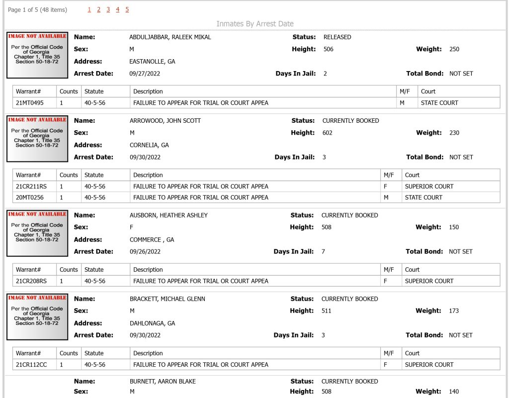This screenshot has width=509, height=398.
Task: Click name ARROWOOD, JOHN SCOTT
Action: (165, 121)
